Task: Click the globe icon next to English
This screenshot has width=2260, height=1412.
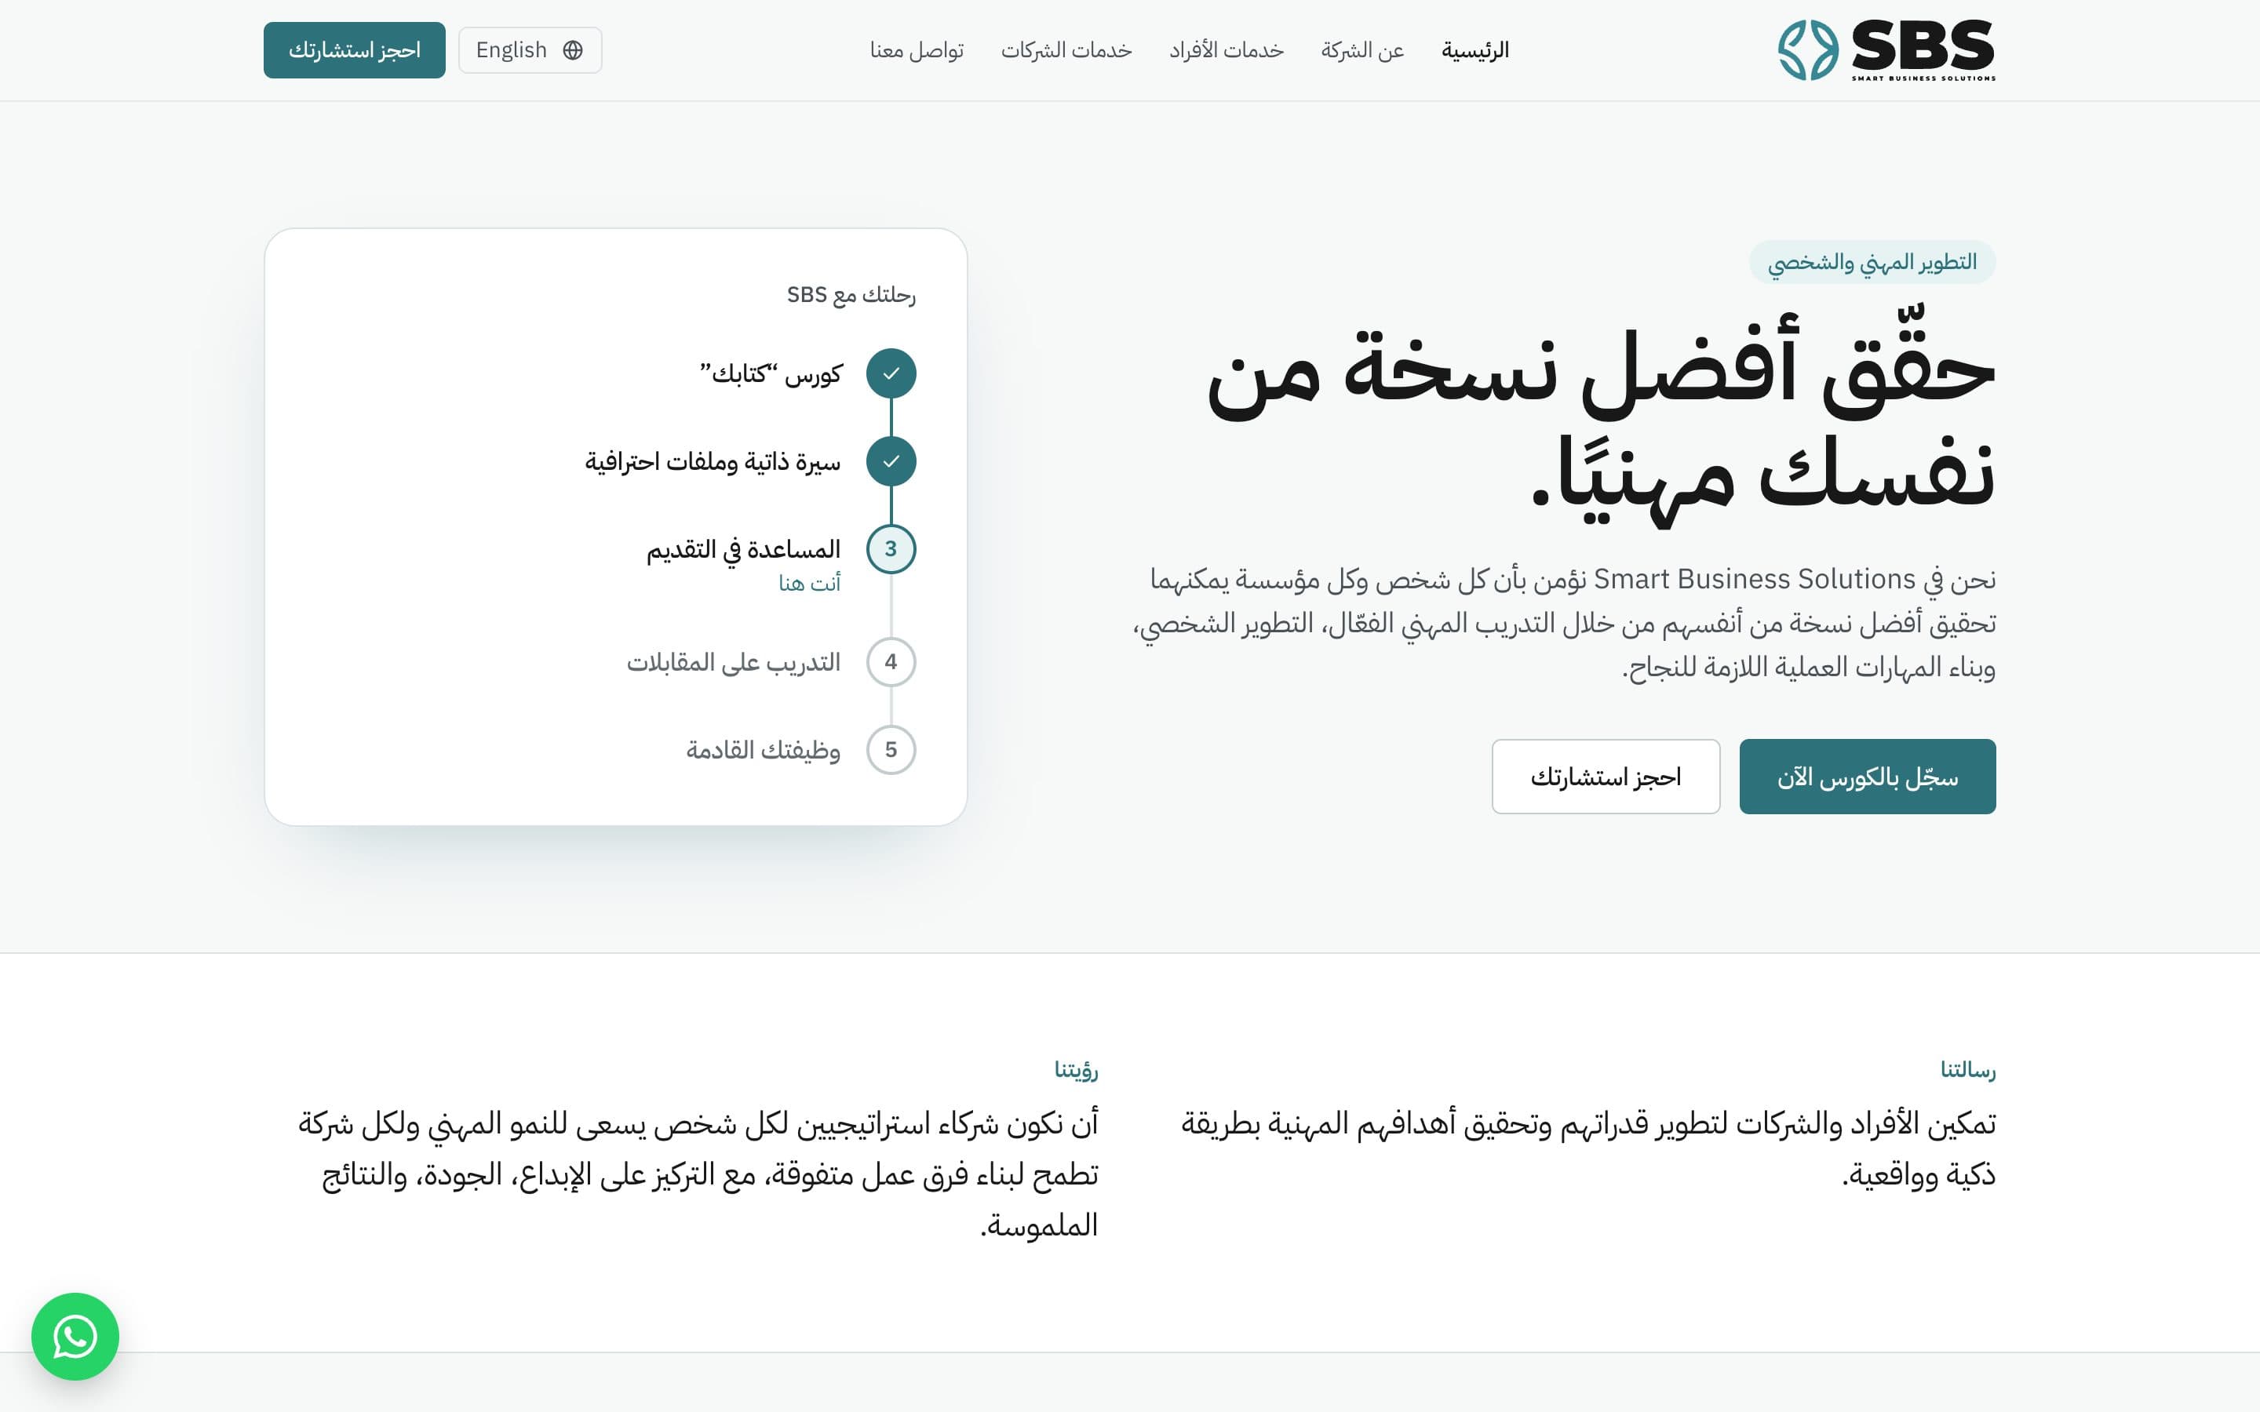Action: 574,50
